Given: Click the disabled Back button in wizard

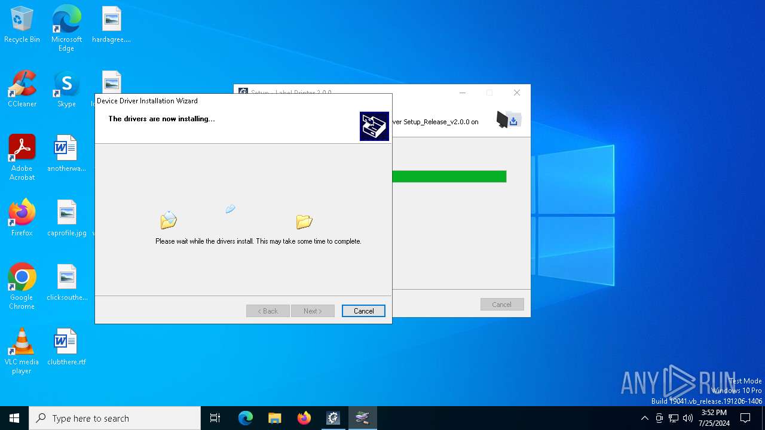Looking at the screenshot, I should [268, 311].
